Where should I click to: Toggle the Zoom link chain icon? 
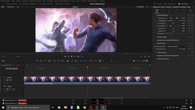coord(177,18)
